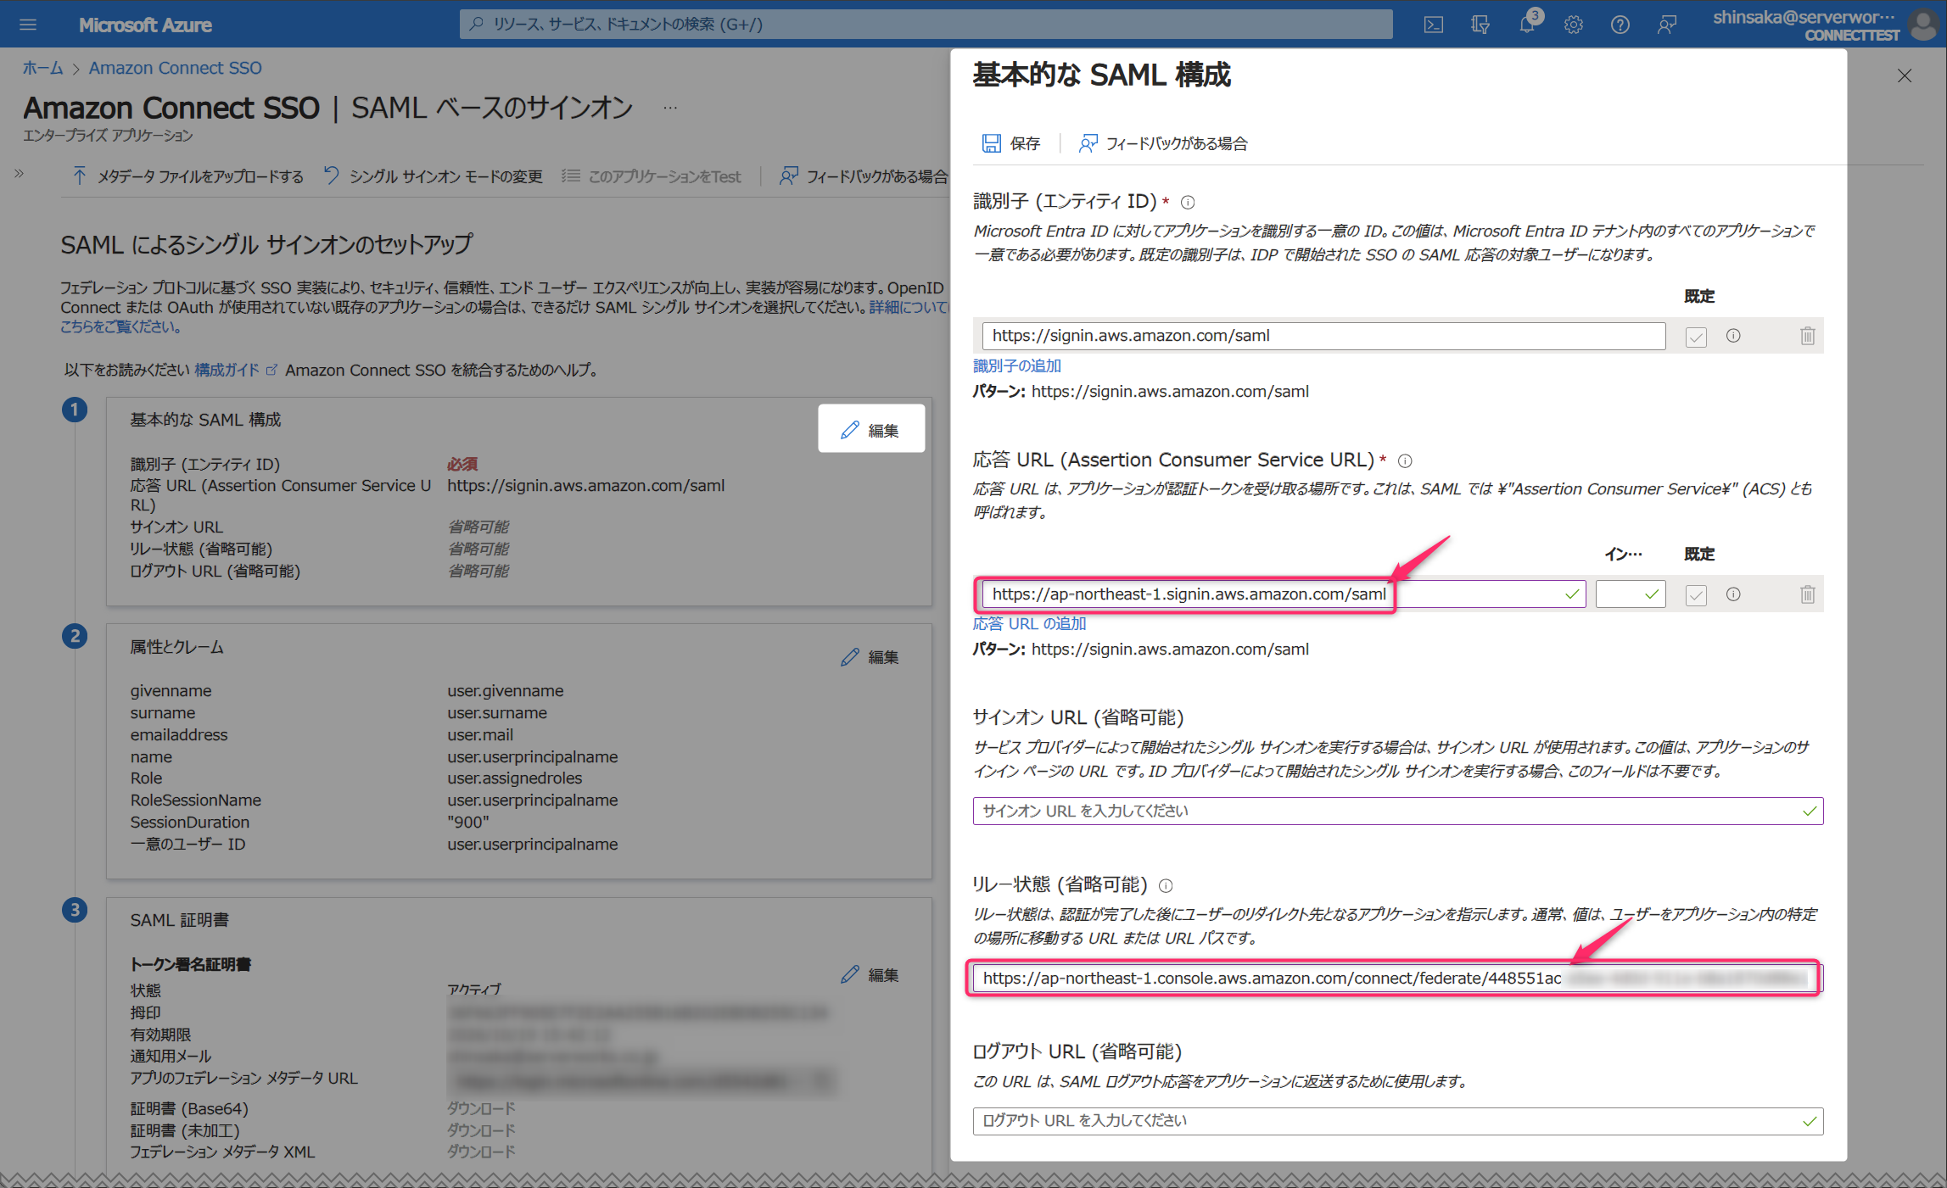Click the 詳細について link in the description
The image size is (1947, 1188).
click(x=909, y=307)
